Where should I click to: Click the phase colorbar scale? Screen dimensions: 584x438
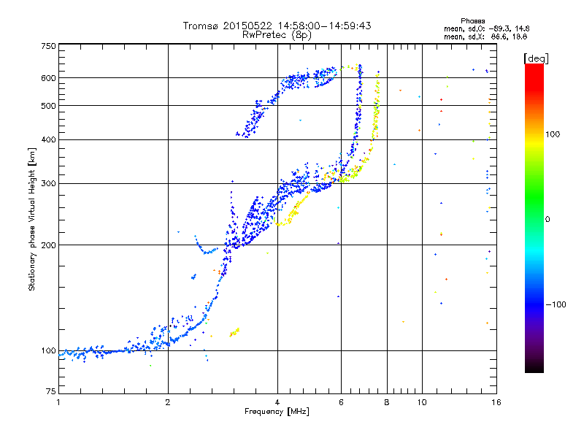pos(534,218)
